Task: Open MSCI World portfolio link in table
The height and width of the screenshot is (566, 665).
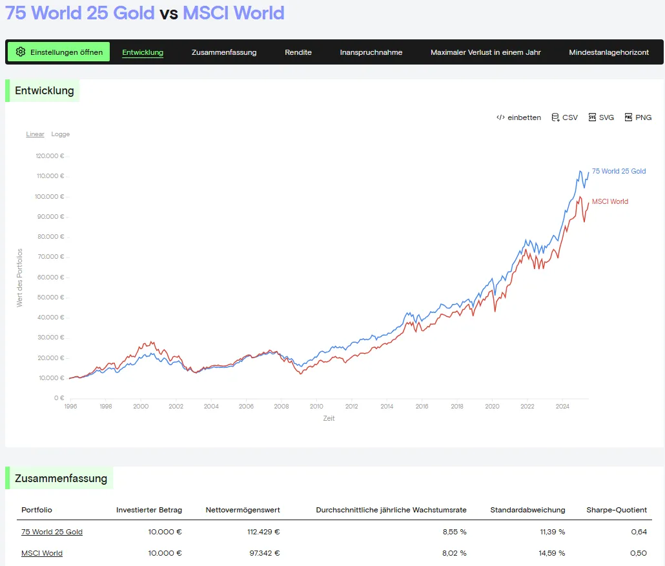Action: point(42,553)
